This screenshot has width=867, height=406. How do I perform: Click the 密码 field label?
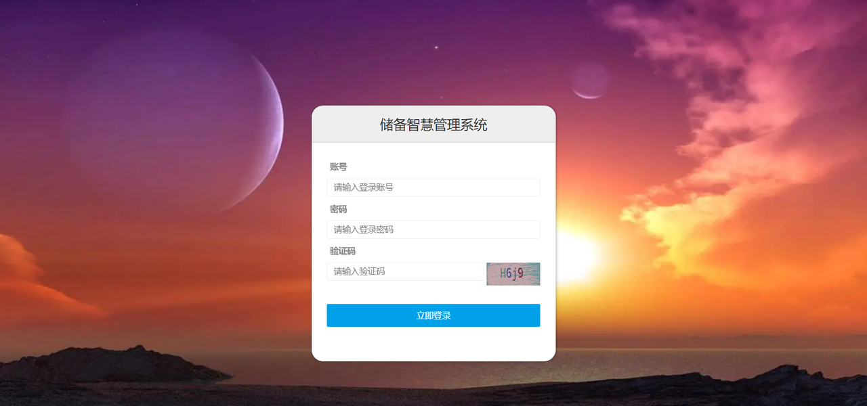[x=339, y=209]
